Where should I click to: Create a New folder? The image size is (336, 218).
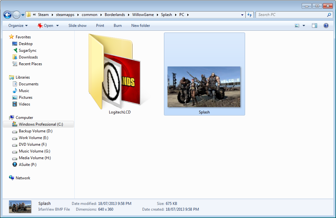click(x=141, y=26)
